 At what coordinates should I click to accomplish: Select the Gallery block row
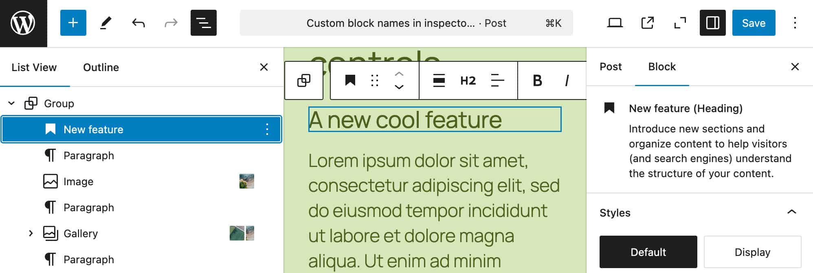tap(141, 233)
